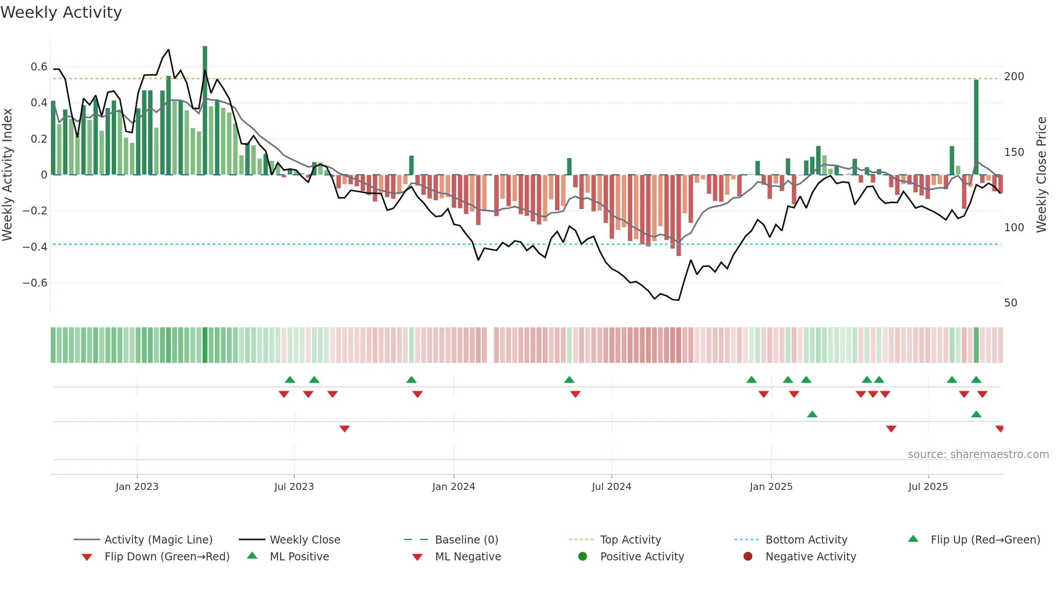Click the orange dotted Top Activity line
This screenshot has width=1064, height=598.
click(527, 78)
